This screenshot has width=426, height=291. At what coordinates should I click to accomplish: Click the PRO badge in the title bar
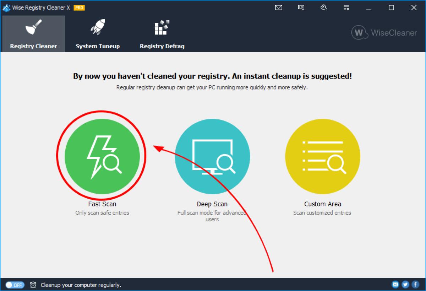tap(80, 7)
